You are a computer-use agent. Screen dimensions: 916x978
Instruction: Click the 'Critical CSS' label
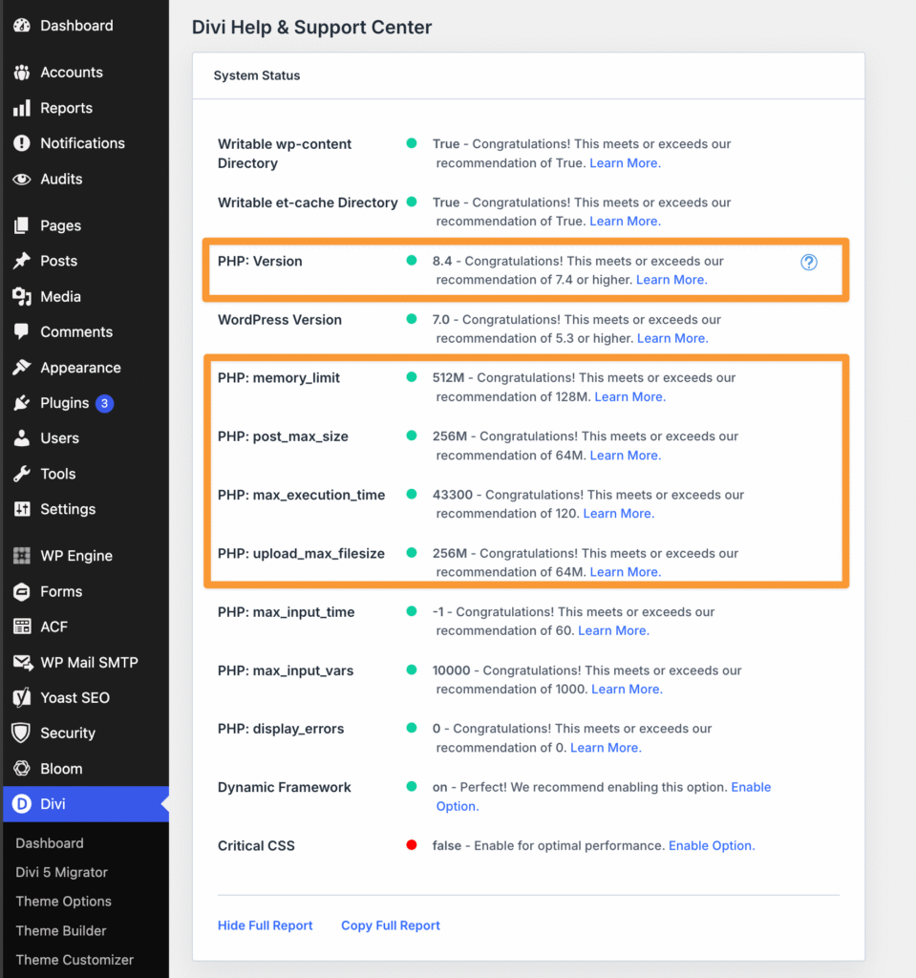(x=256, y=846)
